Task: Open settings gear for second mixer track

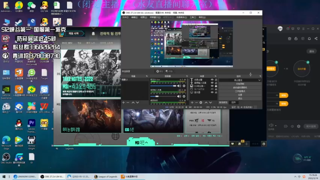Action: (184, 96)
